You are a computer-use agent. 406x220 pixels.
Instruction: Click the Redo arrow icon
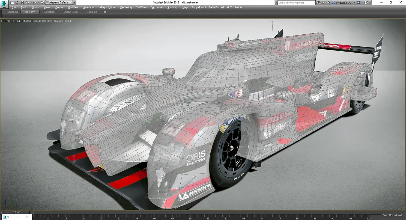35,2
